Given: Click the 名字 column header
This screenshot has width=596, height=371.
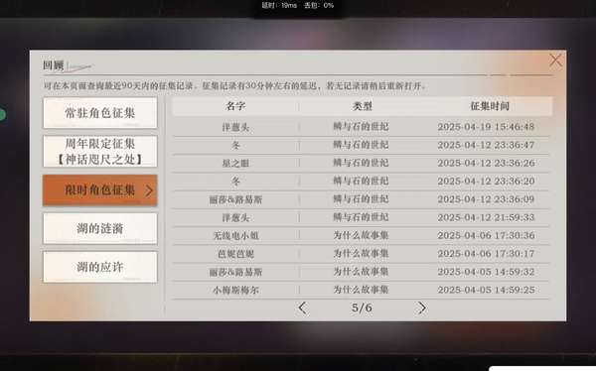Looking at the screenshot, I should pos(235,106).
